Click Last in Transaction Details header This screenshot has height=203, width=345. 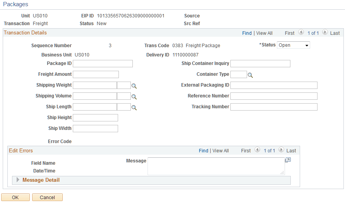coord(335,33)
